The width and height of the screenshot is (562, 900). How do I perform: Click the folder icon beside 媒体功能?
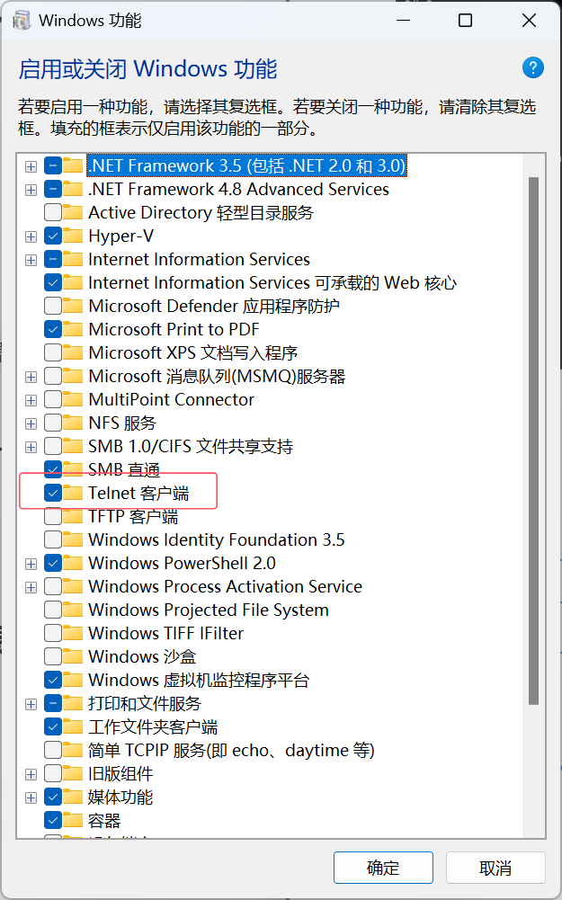(x=74, y=798)
